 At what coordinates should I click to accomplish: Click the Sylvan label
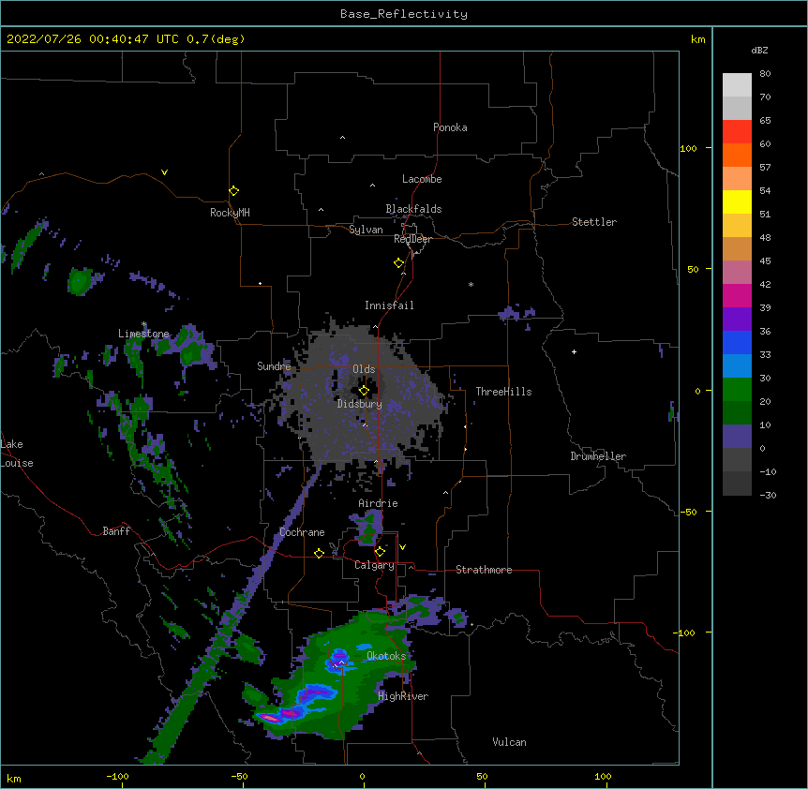click(x=366, y=230)
